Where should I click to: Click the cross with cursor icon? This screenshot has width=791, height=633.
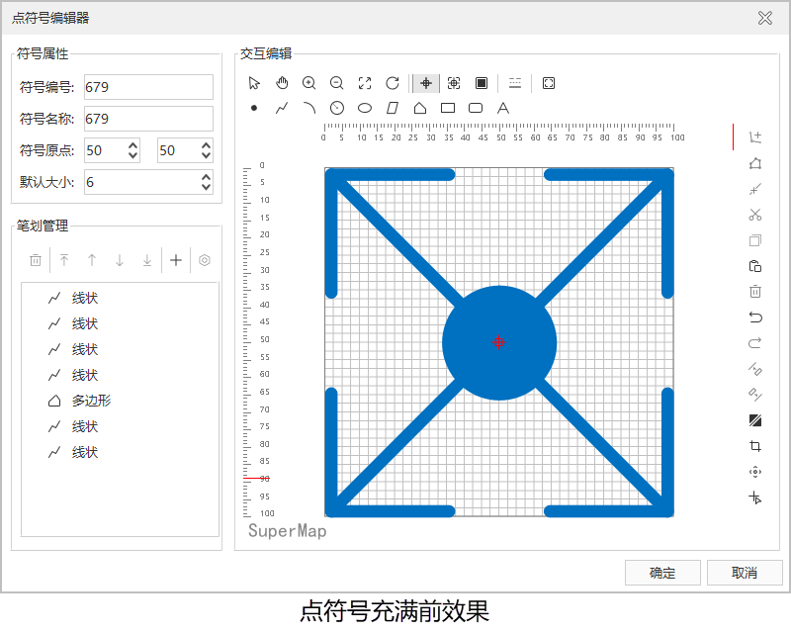(x=755, y=497)
